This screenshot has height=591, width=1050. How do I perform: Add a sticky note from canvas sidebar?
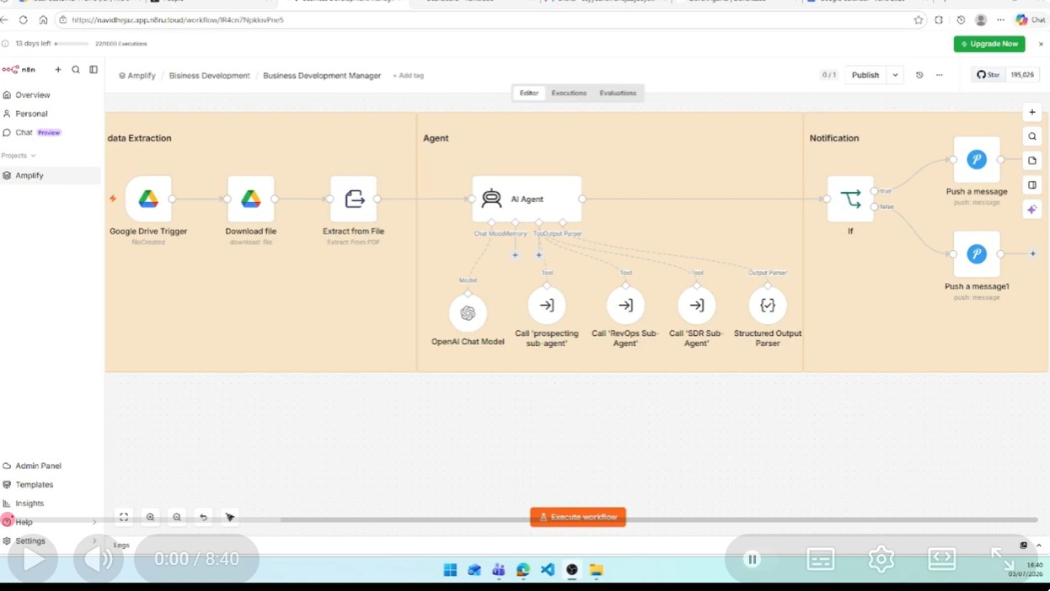click(x=1032, y=161)
